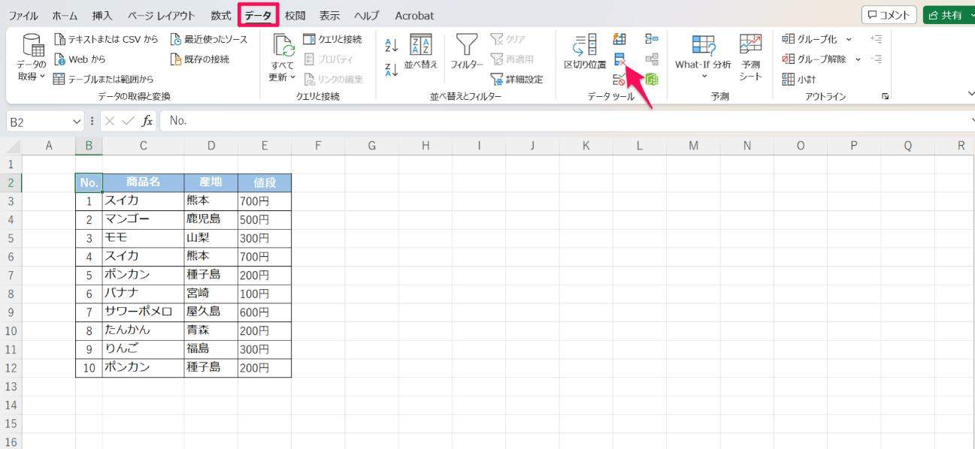Toggle the Filter (フィルター) funnel icon
This screenshot has height=449, width=975.
(467, 45)
